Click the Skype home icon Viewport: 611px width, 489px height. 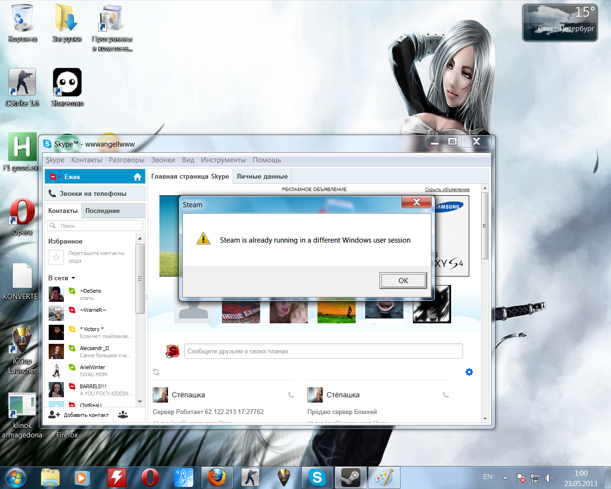pyautogui.click(x=137, y=177)
